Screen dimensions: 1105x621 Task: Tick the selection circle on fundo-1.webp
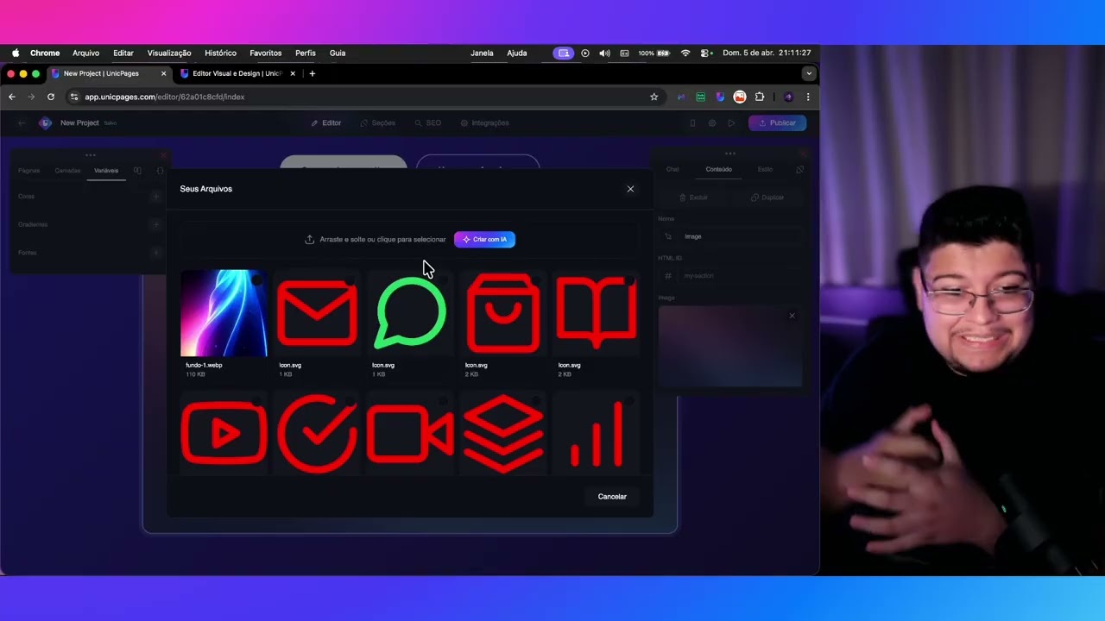coord(257,280)
